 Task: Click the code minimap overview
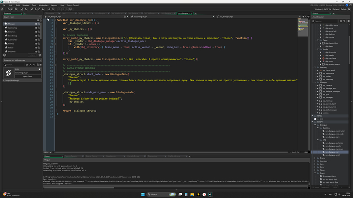point(303,27)
